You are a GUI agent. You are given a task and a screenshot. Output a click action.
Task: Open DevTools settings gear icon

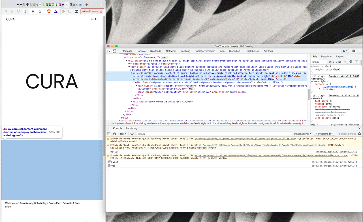354,51
